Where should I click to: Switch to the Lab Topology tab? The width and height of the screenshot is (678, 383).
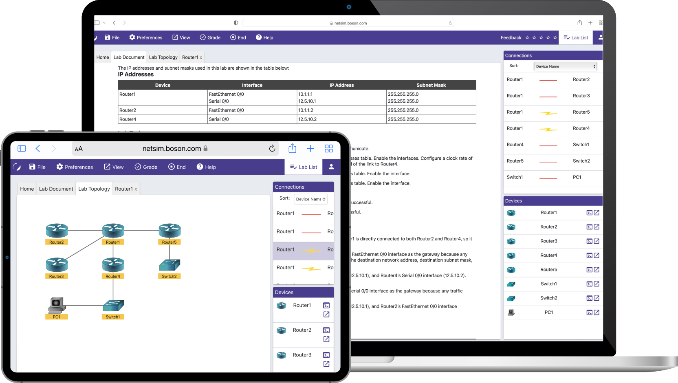click(163, 57)
